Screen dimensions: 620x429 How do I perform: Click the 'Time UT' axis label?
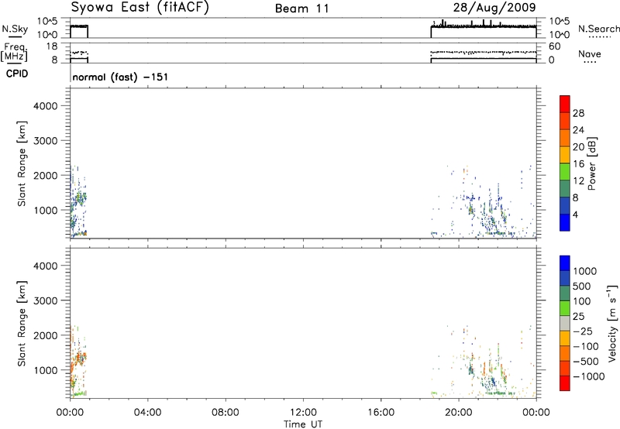click(303, 424)
